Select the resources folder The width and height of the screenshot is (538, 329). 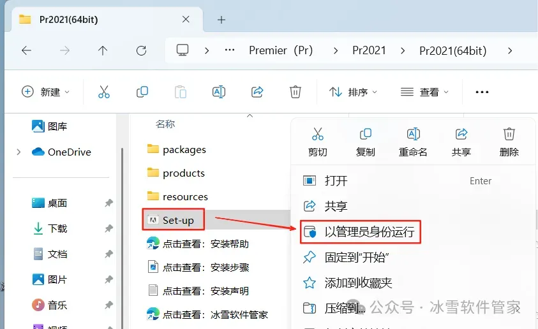tap(177, 197)
